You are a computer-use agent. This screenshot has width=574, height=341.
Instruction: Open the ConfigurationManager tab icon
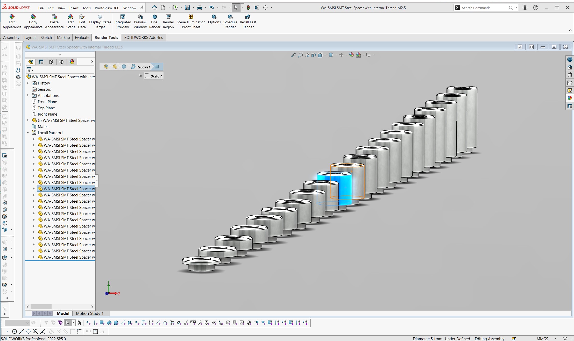tap(51, 62)
